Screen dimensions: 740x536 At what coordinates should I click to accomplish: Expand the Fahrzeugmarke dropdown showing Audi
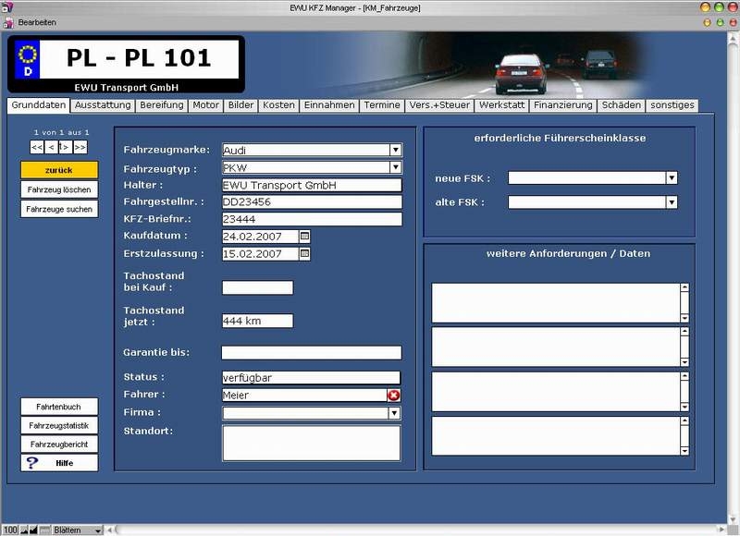click(x=396, y=150)
